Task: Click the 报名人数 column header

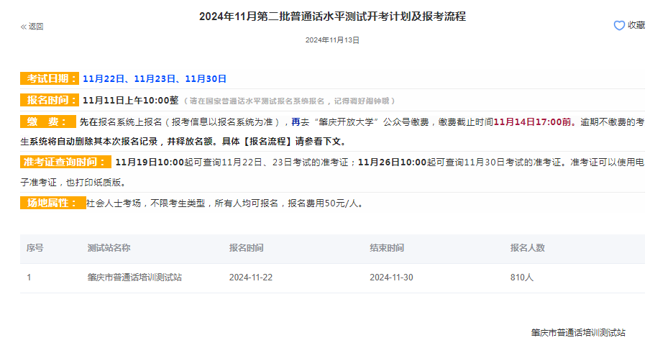Action: pos(528,248)
